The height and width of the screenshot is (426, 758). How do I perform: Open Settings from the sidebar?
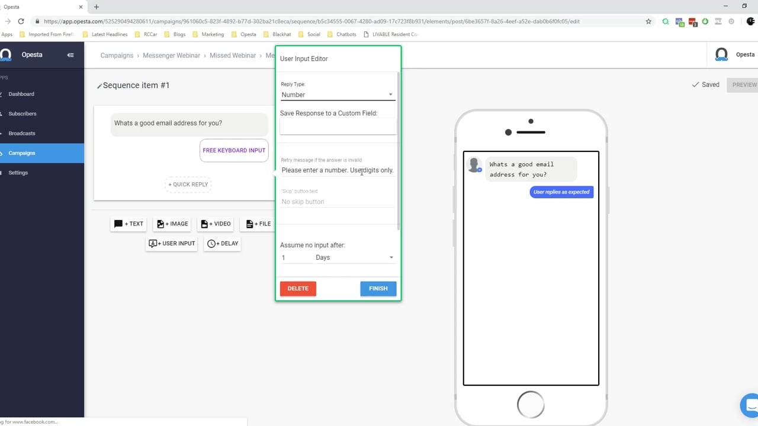18,172
